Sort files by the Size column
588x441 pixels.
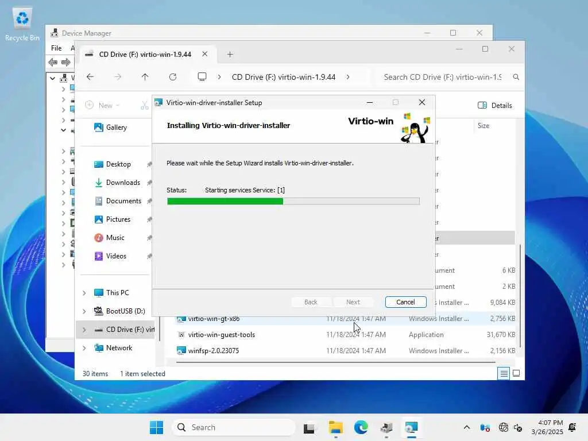[x=483, y=126]
